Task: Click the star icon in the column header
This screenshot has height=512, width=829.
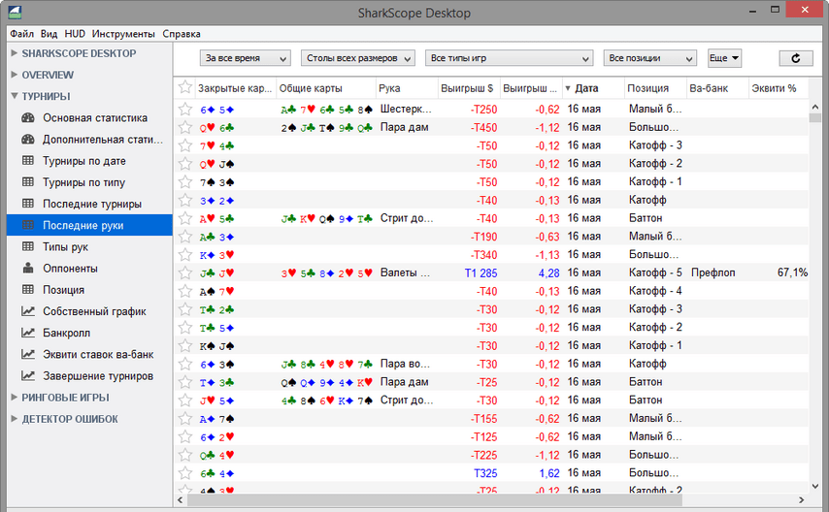Action: tap(184, 87)
